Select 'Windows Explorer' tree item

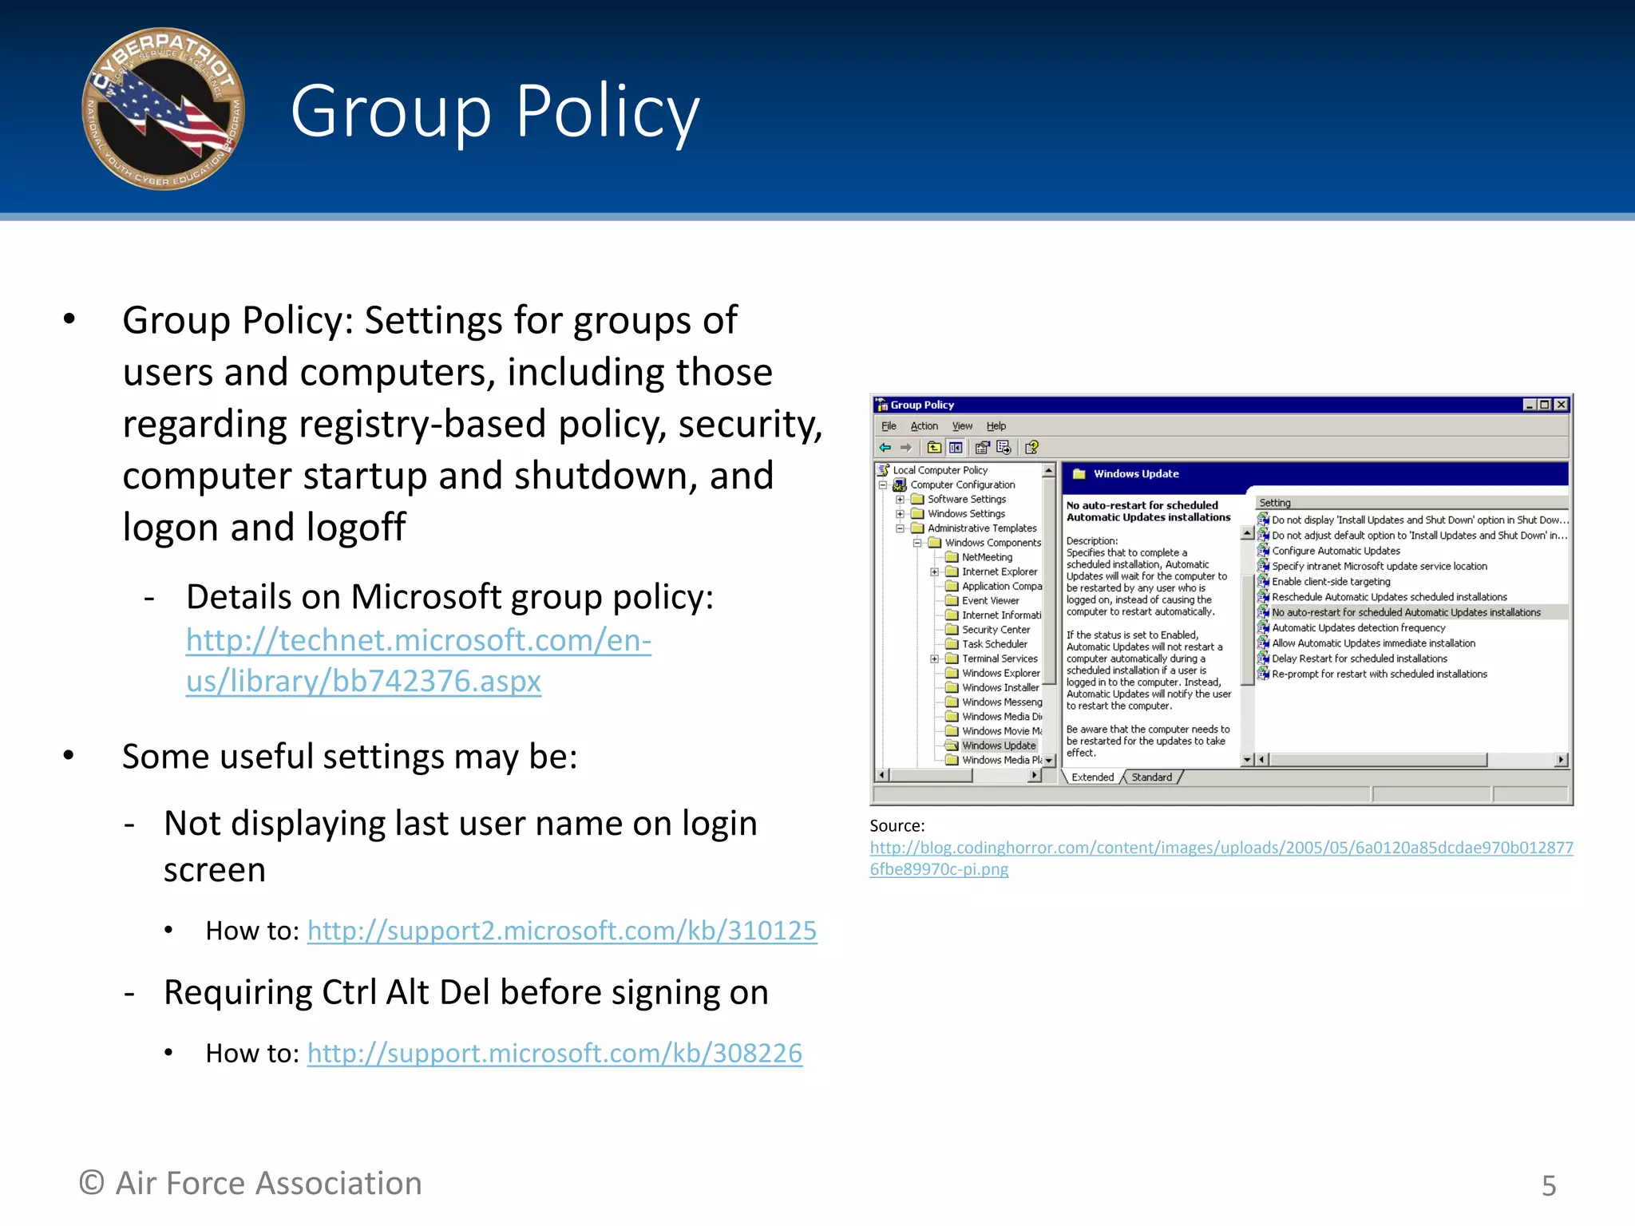[1001, 674]
